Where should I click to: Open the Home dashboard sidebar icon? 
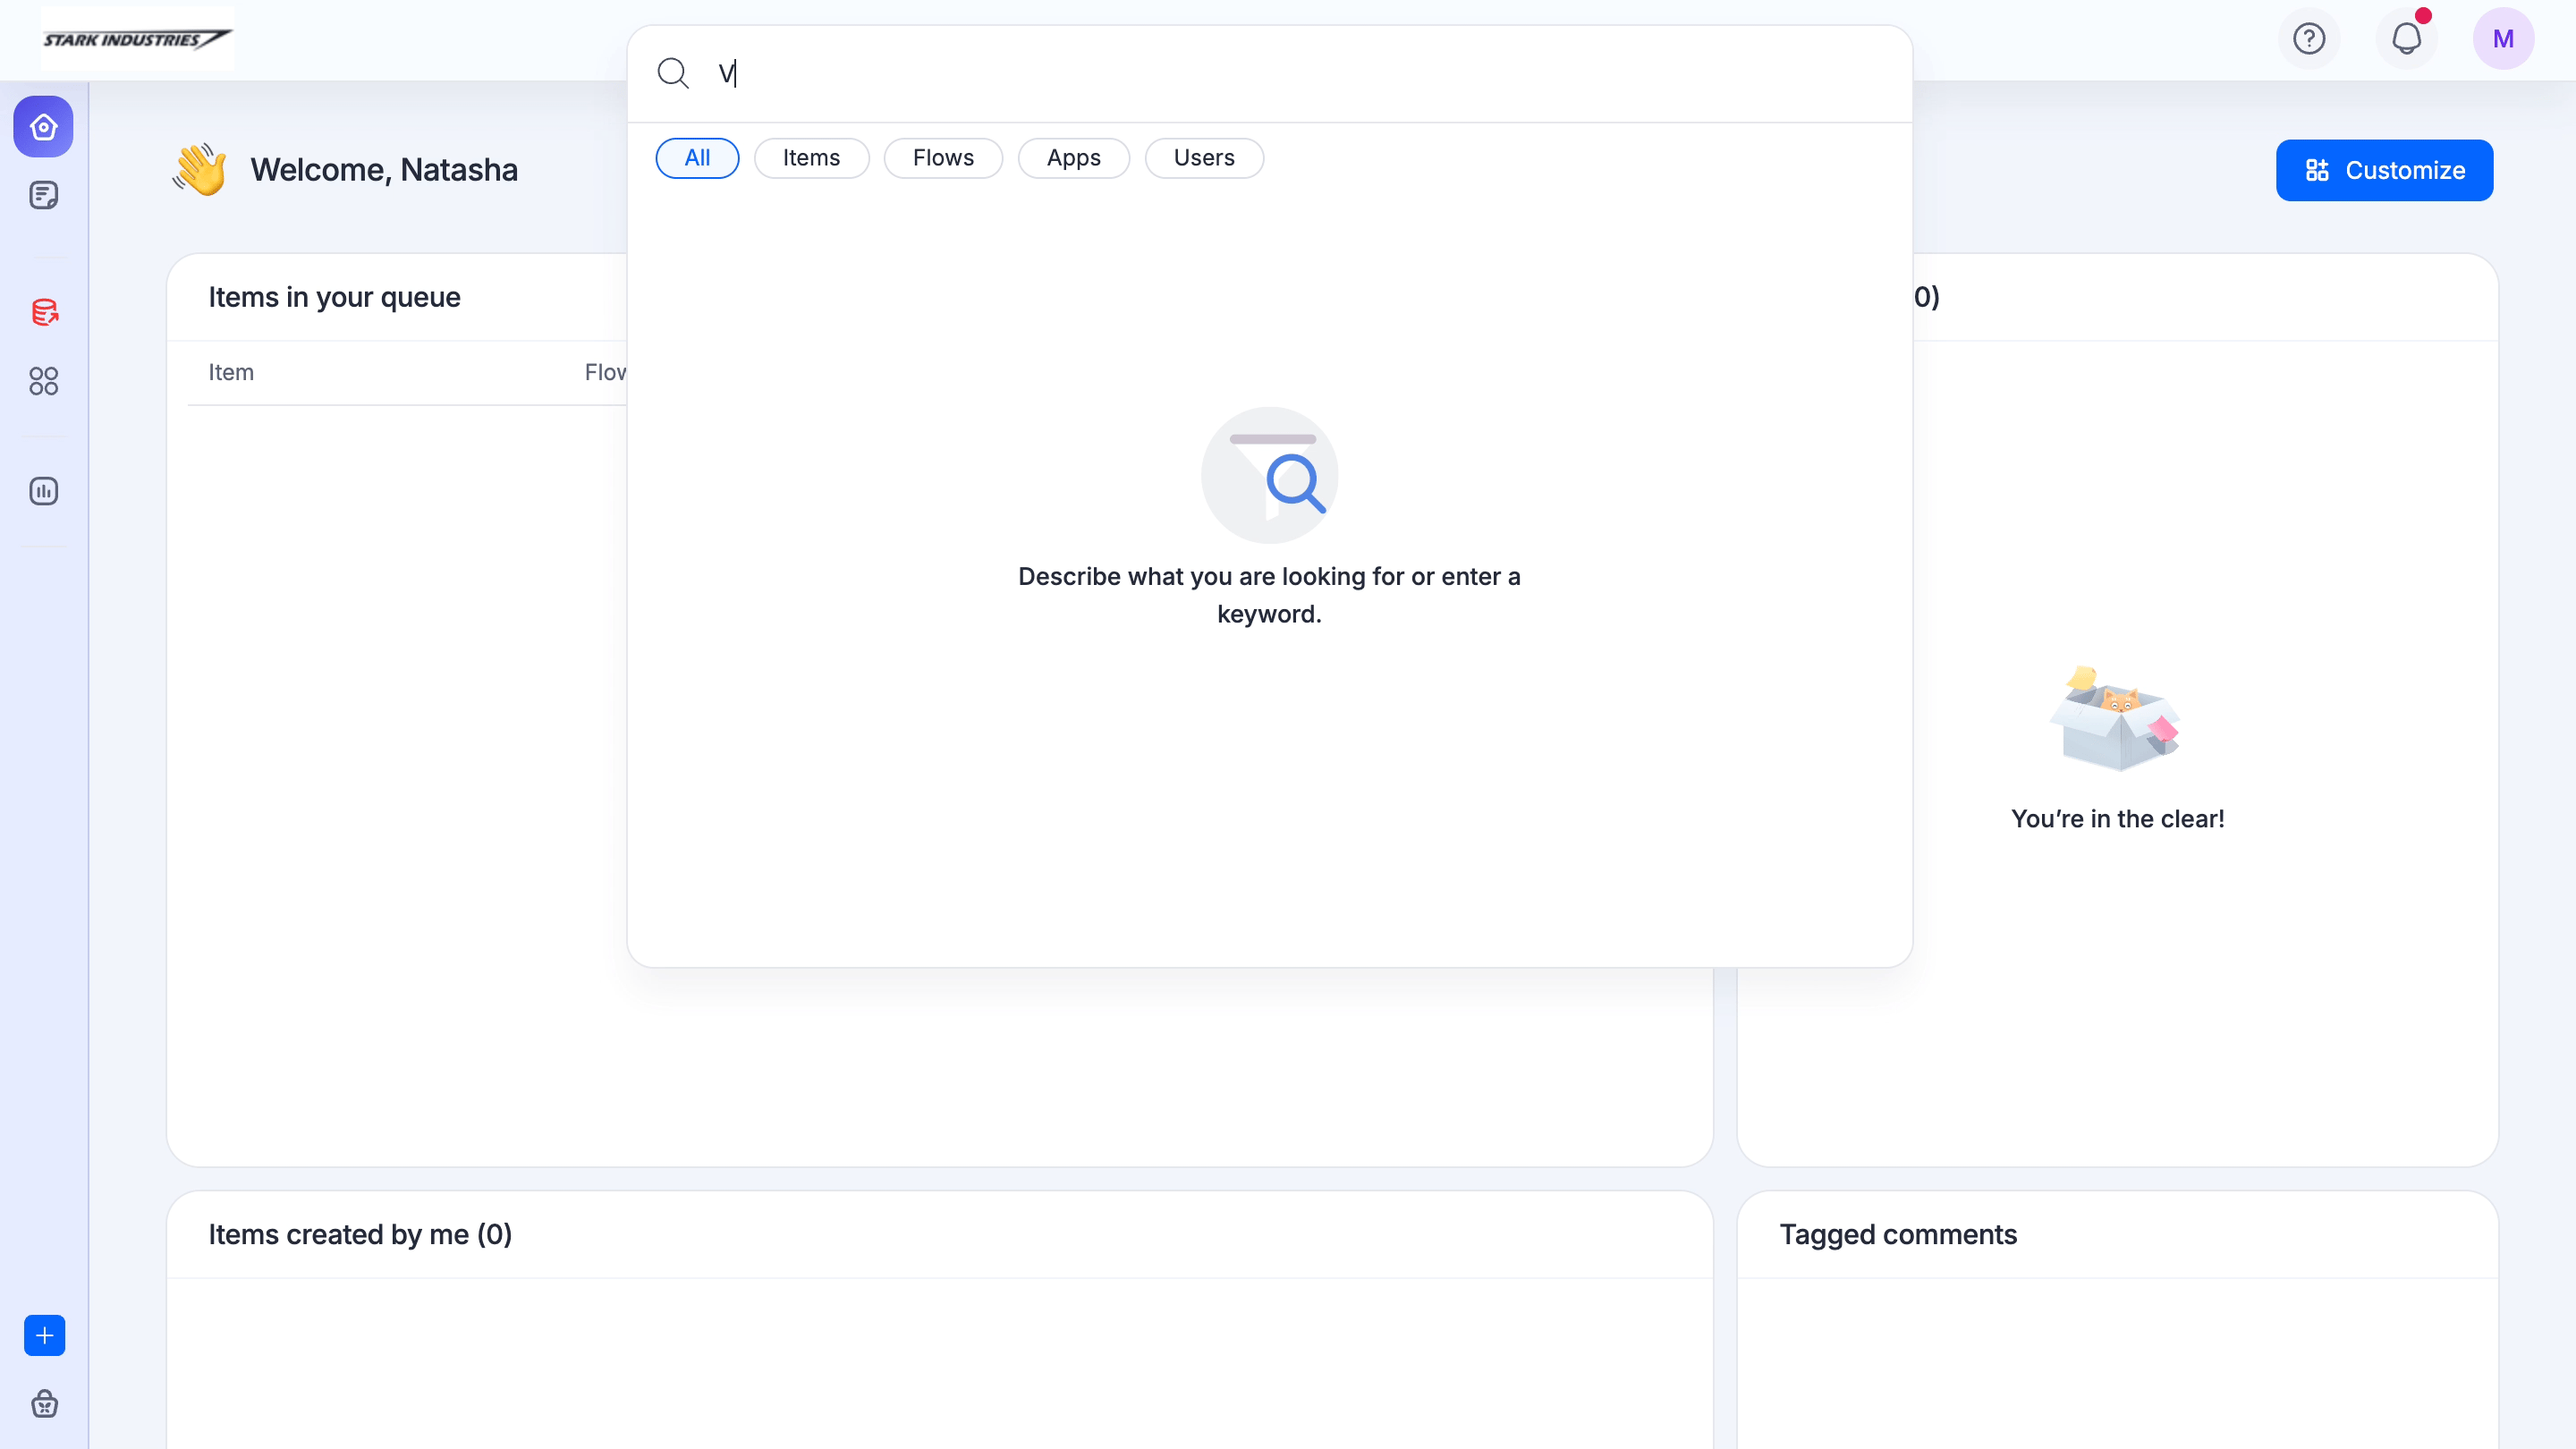point(43,127)
